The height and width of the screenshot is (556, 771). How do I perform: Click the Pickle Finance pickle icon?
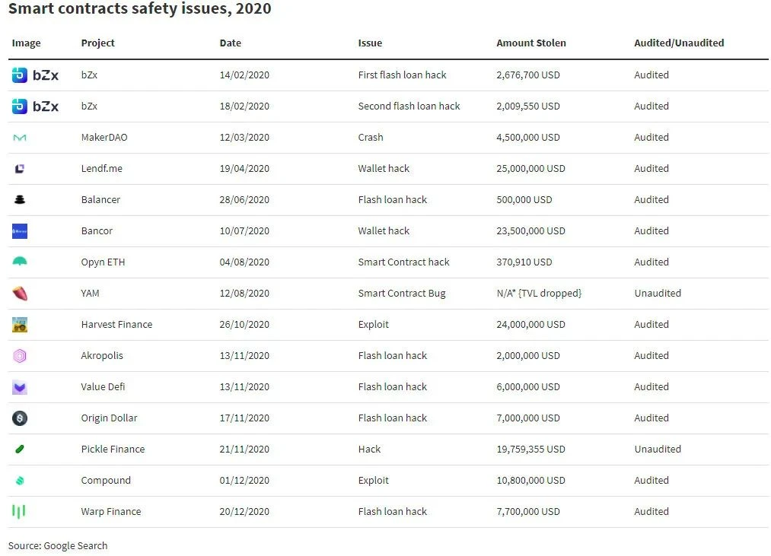coord(20,450)
